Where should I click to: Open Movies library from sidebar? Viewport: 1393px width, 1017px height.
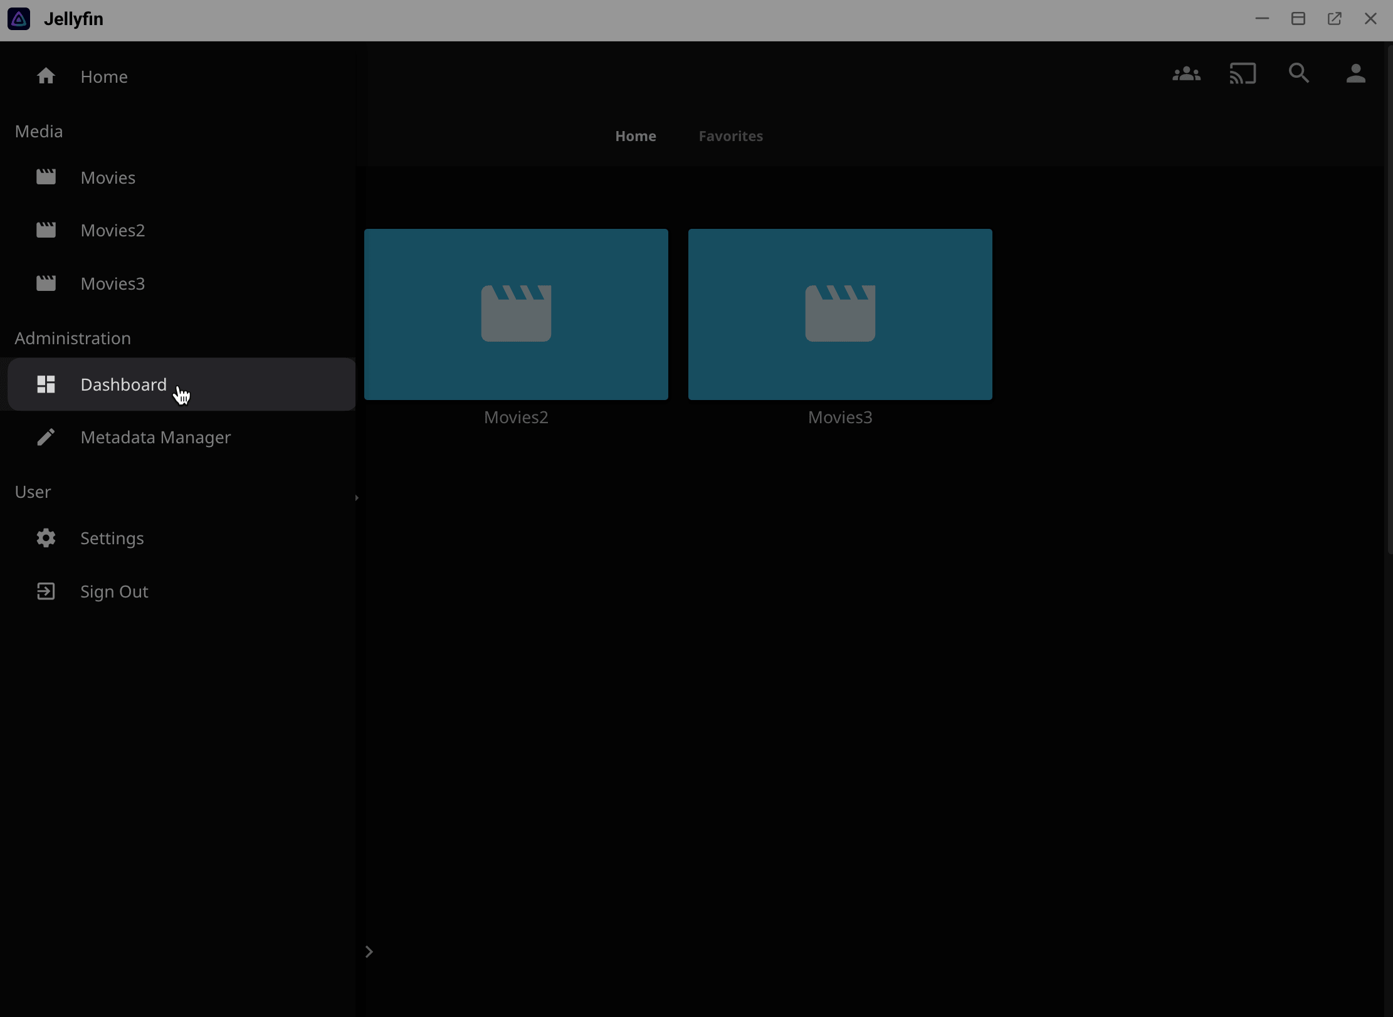tap(108, 177)
